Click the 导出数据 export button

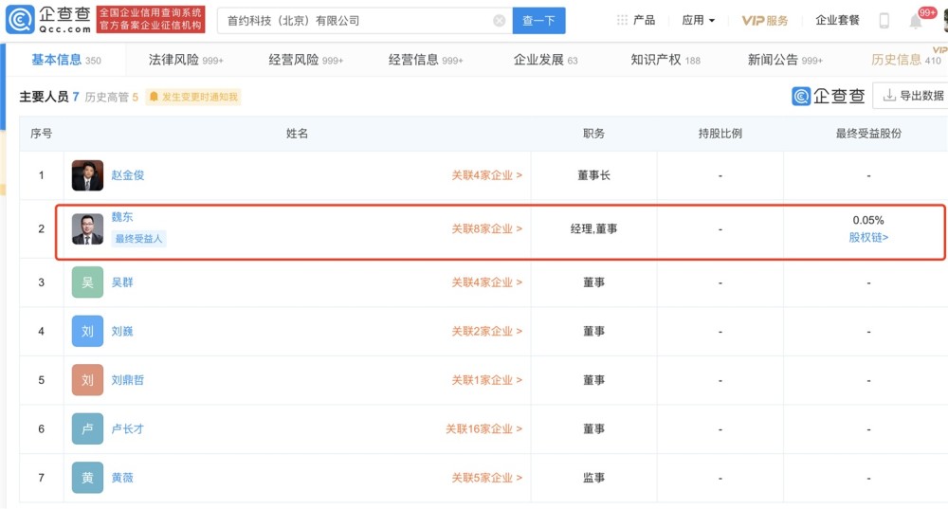point(912,96)
